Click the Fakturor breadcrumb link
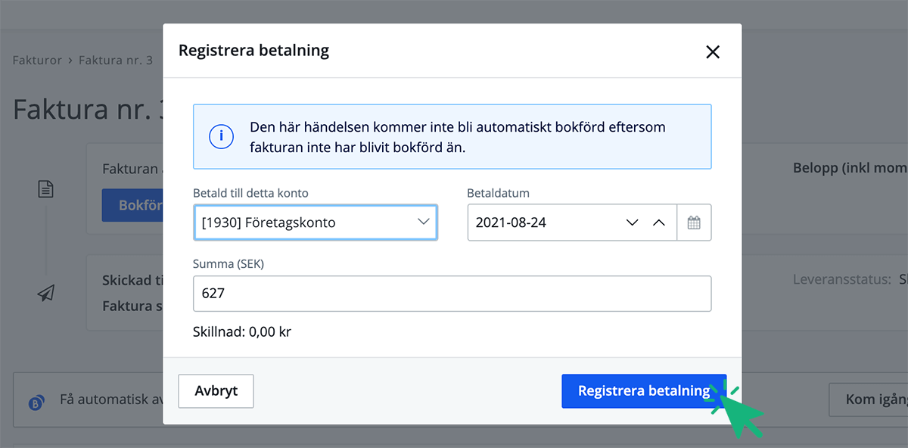 pos(36,60)
